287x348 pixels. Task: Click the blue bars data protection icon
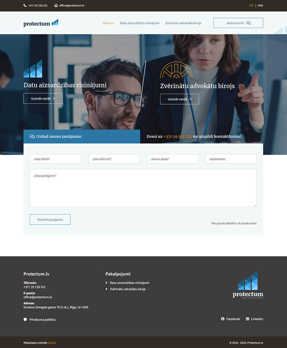[x=33, y=69]
